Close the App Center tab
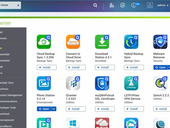170x128 pixels. tap(18, 5)
